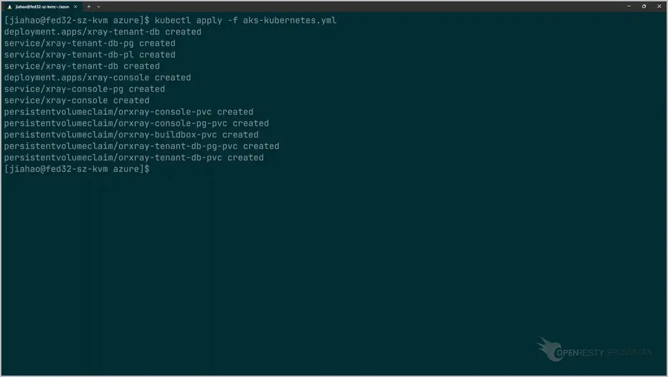Click the Linux profile icon on the tab
This screenshot has width=668, height=377.
[9, 6]
